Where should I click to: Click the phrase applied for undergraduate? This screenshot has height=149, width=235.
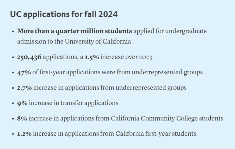click(x=170, y=31)
